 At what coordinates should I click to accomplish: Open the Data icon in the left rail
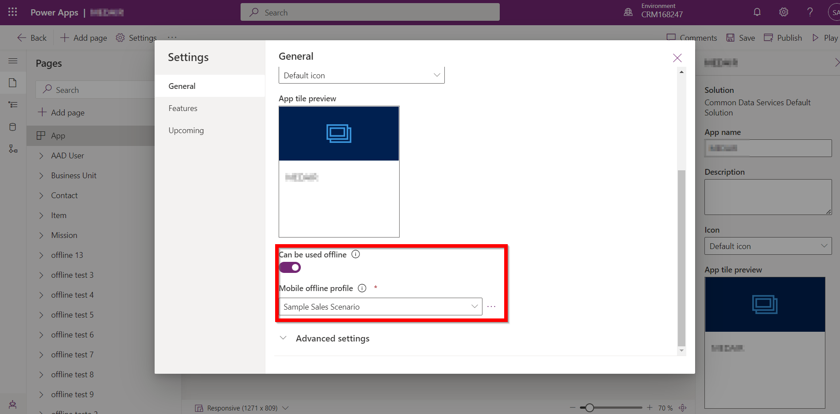click(13, 127)
